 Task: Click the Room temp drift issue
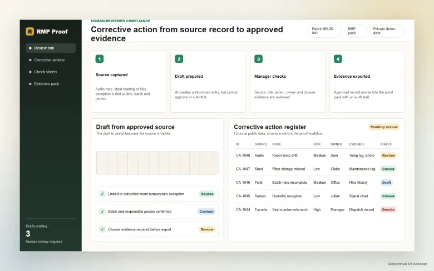(285, 155)
